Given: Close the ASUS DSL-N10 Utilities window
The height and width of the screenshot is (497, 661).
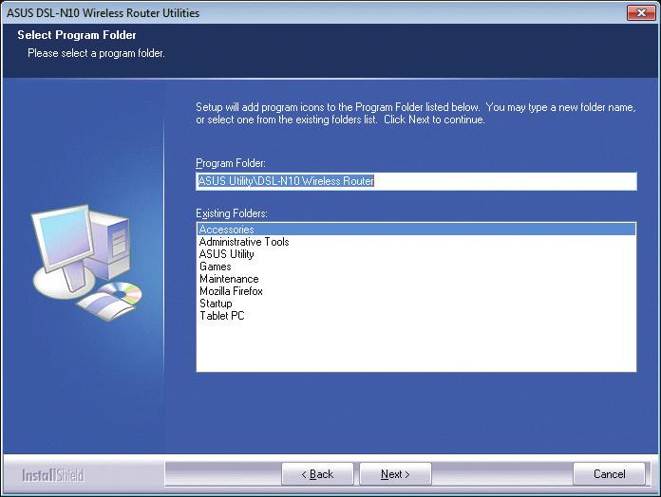Looking at the screenshot, I should click(x=641, y=12).
